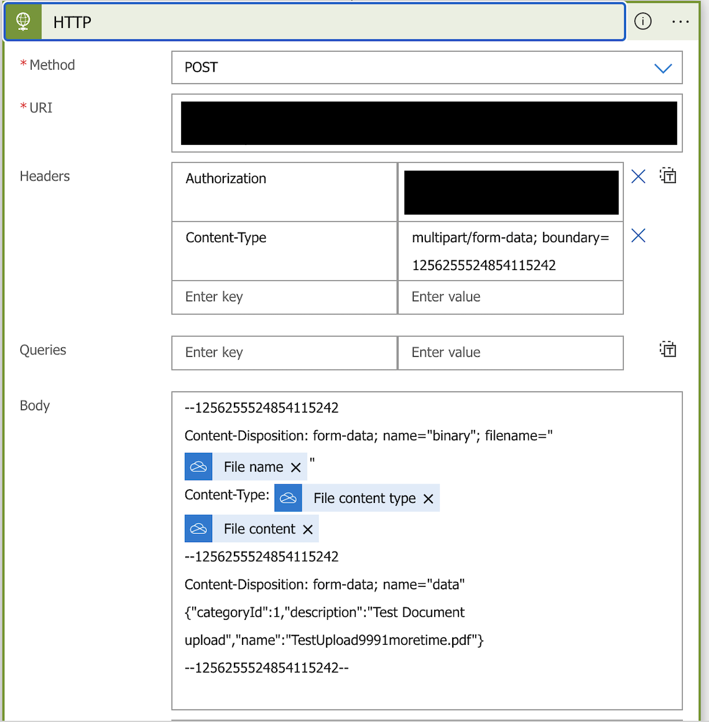The height and width of the screenshot is (722, 709).
Task: Click the File content token OneDrive icon
Action: (198, 528)
